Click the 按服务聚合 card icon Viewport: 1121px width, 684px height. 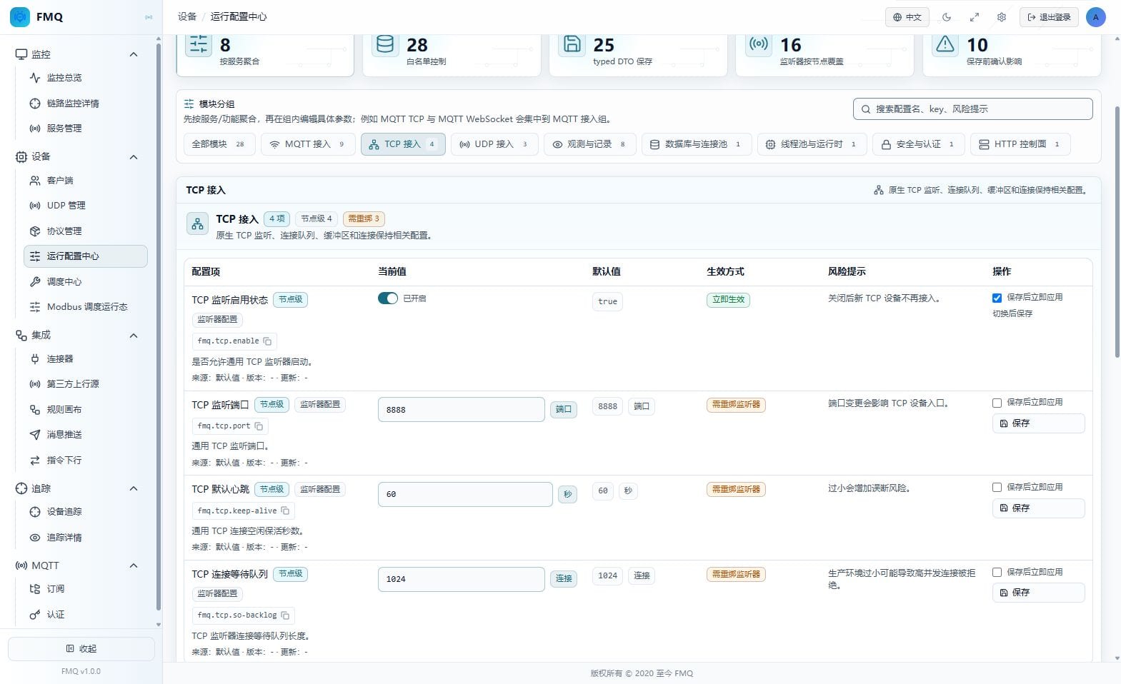tap(199, 44)
